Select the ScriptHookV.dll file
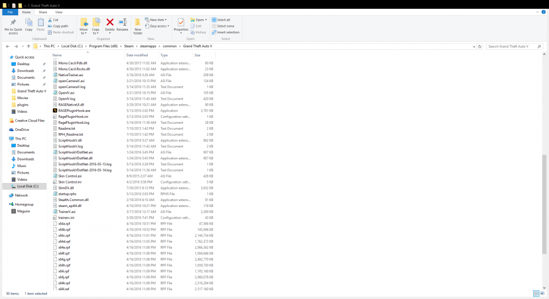549x299 pixels. 70,140
